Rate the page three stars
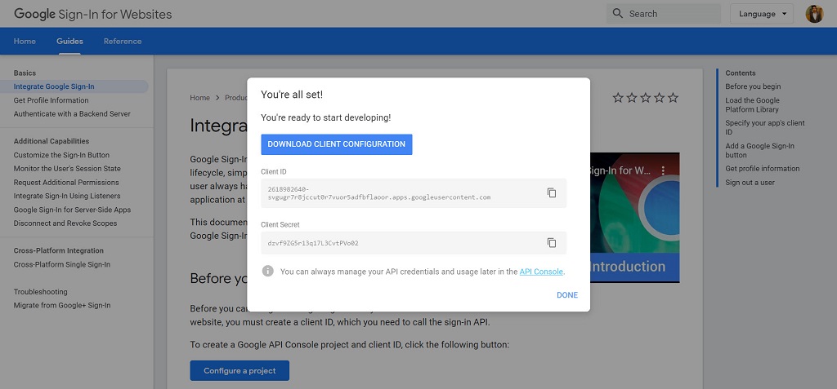837x389 pixels. click(x=646, y=98)
